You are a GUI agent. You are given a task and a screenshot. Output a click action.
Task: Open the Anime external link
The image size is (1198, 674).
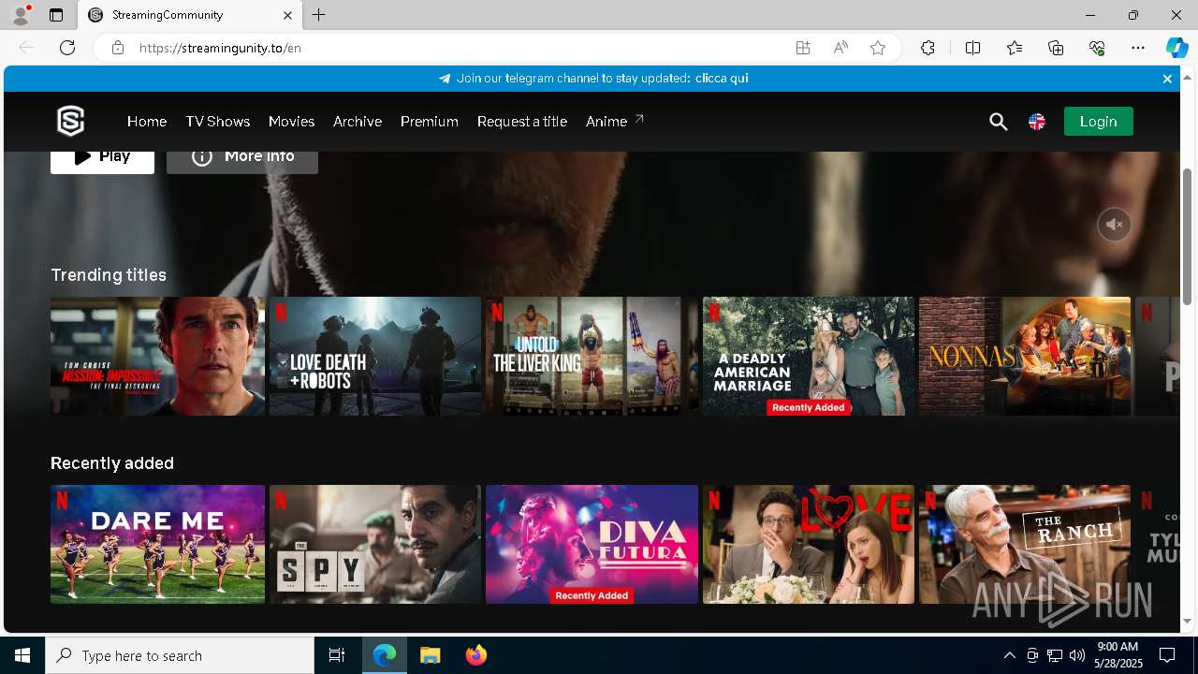tap(614, 122)
